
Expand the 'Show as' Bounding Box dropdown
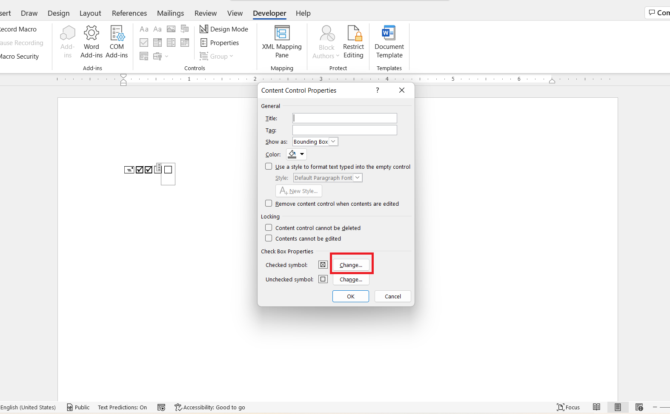(333, 142)
